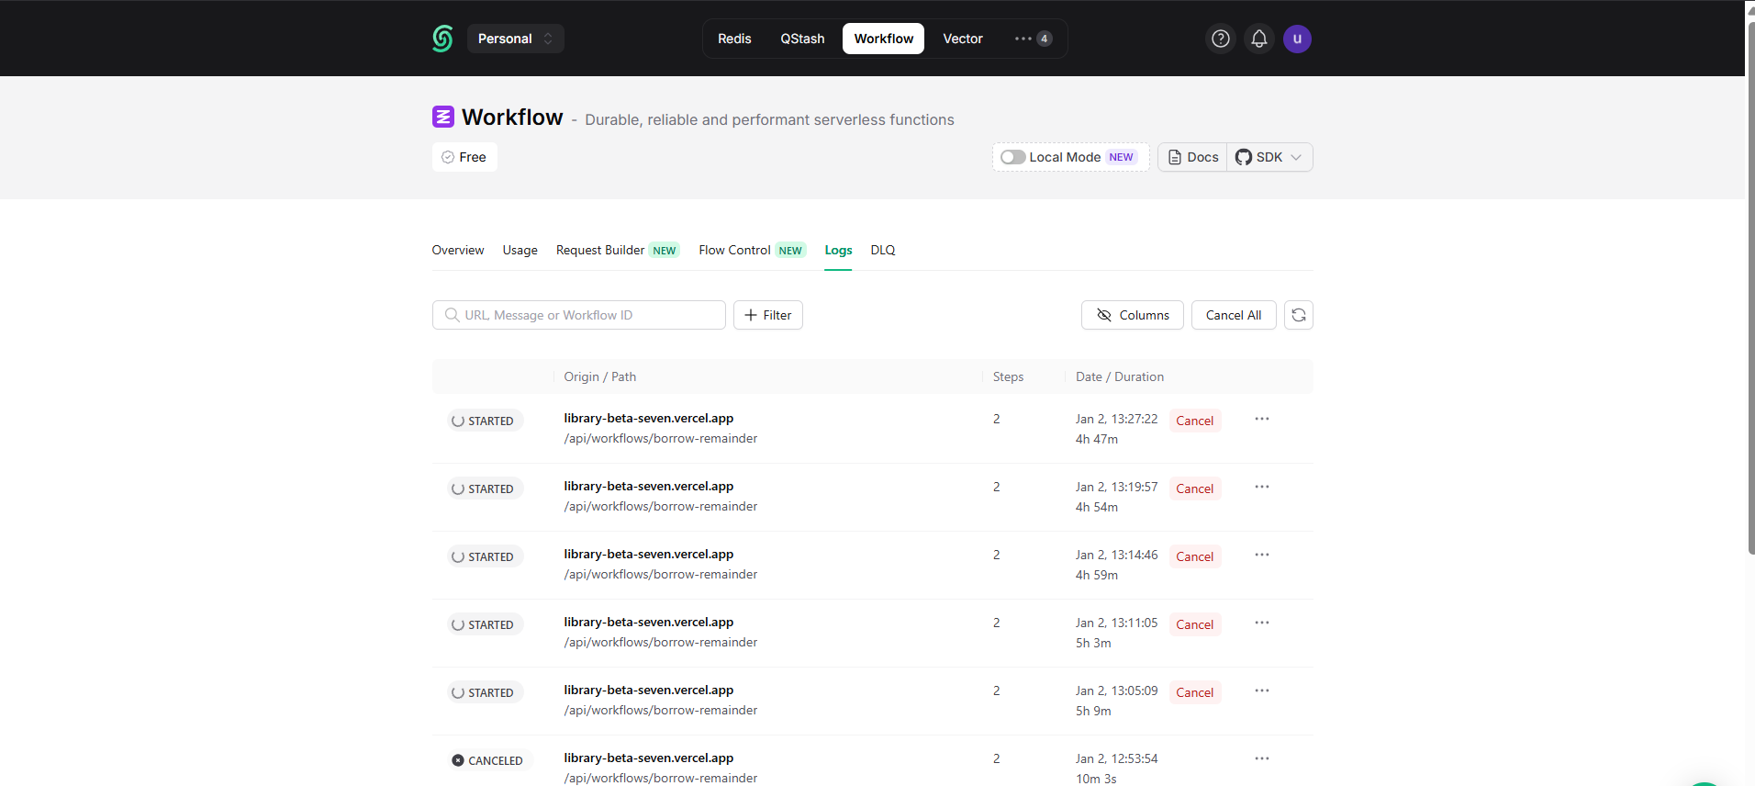Click the refresh logs icon
The image size is (1755, 786).
pos(1299,315)
